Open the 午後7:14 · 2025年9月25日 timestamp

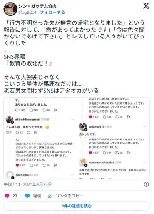pyautogui.click(x=28, y=184)
